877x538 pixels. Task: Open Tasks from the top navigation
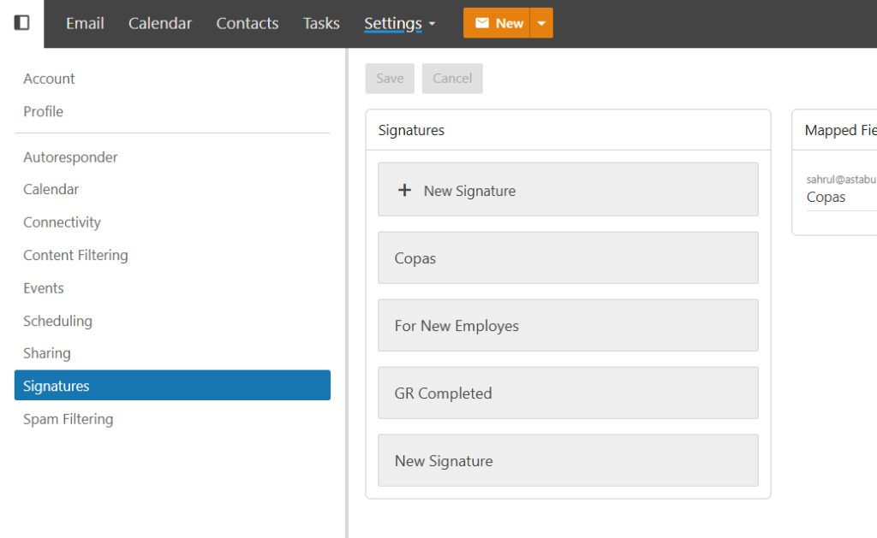click(x=321, y=23)
